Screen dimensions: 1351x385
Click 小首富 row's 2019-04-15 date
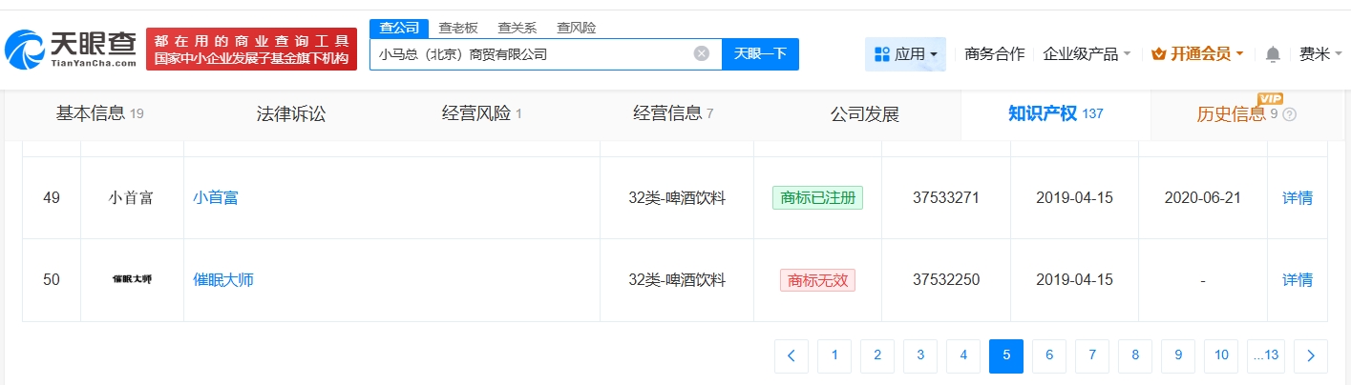click(1074, 198)
